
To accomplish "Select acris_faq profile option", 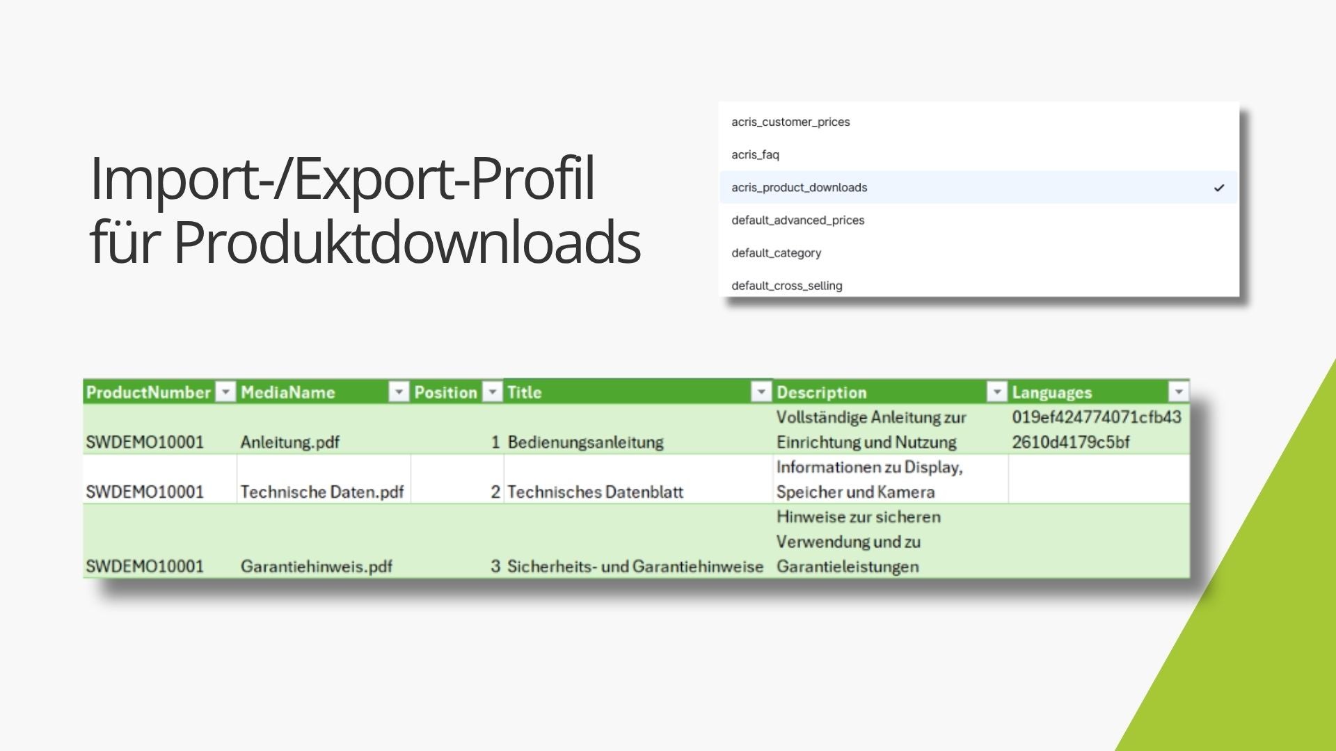I will (979, 154).
